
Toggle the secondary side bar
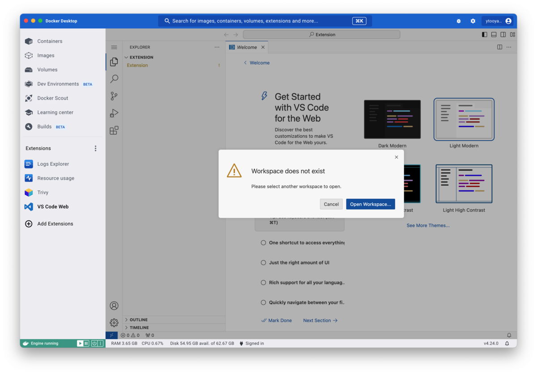click(x=503, y=35)
